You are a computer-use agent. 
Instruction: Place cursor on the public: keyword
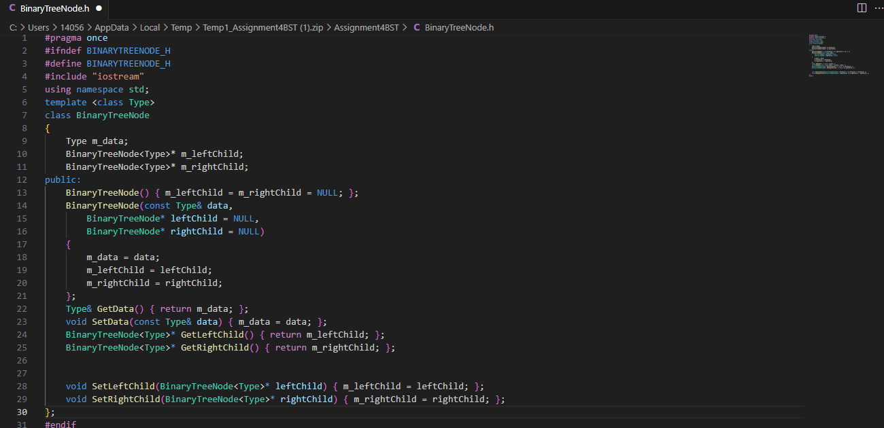coord(63,179)
